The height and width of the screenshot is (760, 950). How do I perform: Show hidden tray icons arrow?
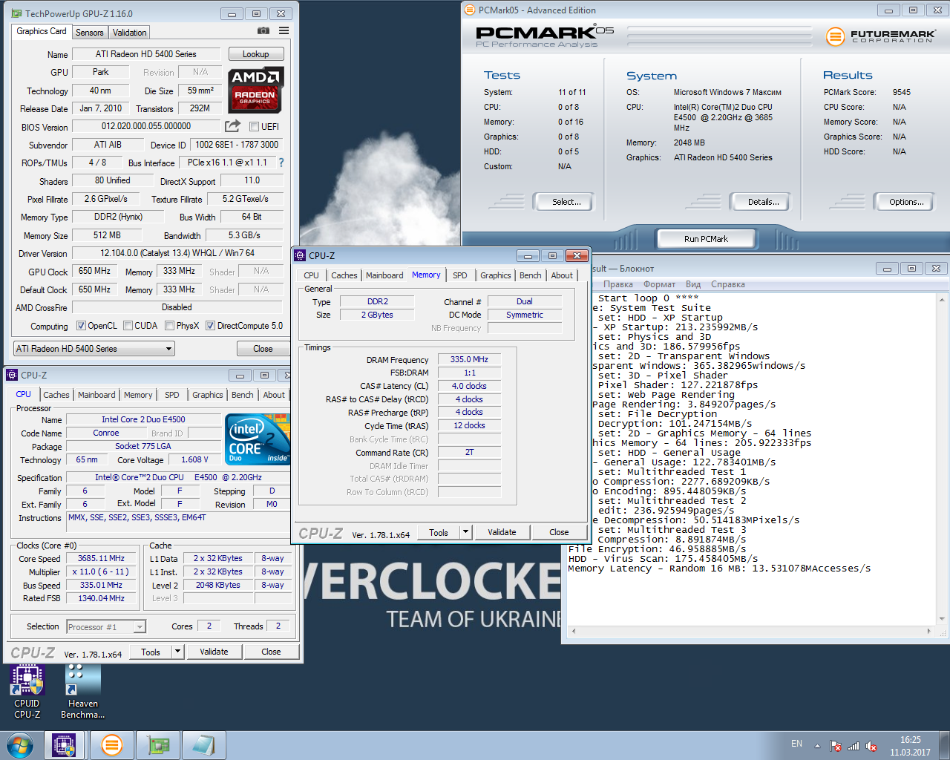[817, 745]
